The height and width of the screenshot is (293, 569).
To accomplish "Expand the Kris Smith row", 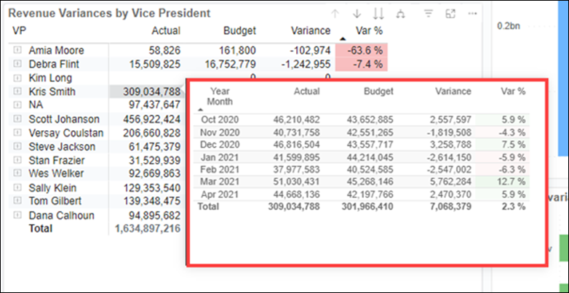I will (17, 92).
